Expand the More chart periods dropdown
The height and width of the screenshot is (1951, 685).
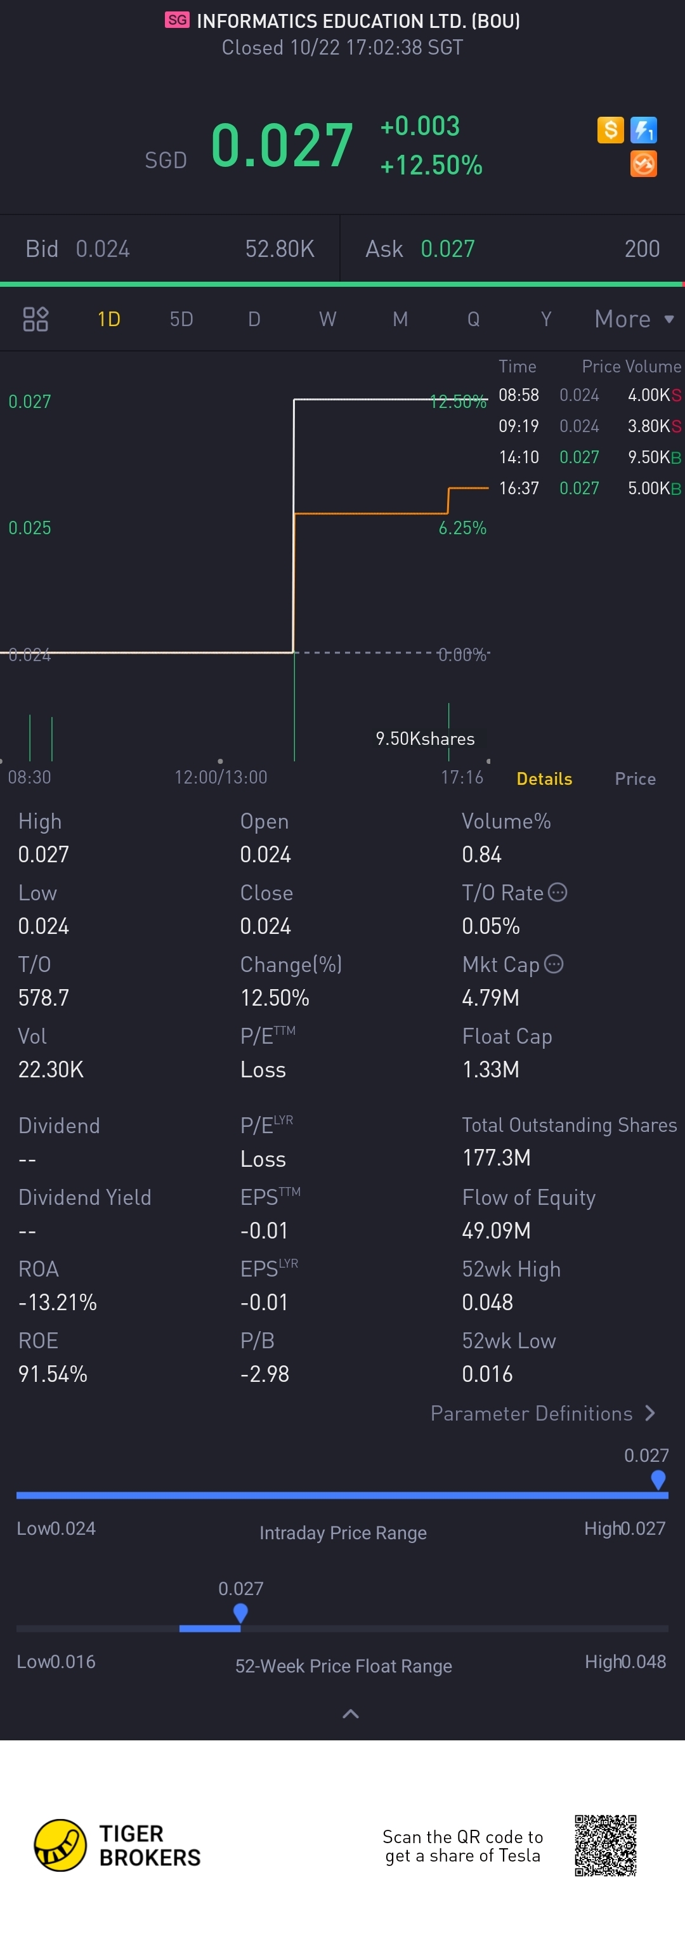(634, 319)
